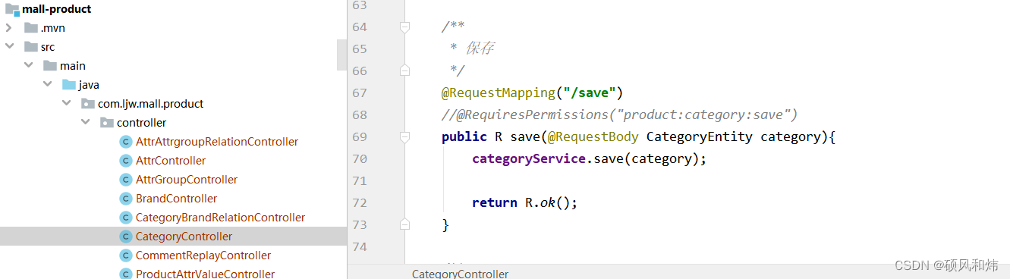Click class icon beside CategoryBrandRelationController
The width and height of the screenshot is (1010, 279).
[126, 218]
